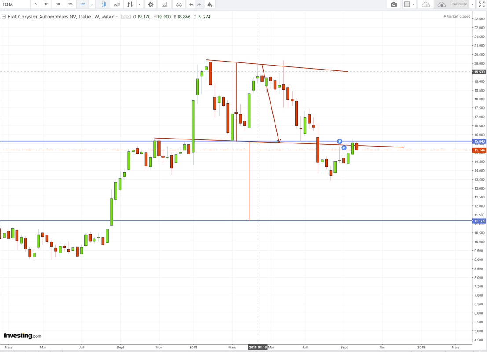Select the 1h interval
Viewport: 487px width, 352px height.
click(x=46, y=4)
